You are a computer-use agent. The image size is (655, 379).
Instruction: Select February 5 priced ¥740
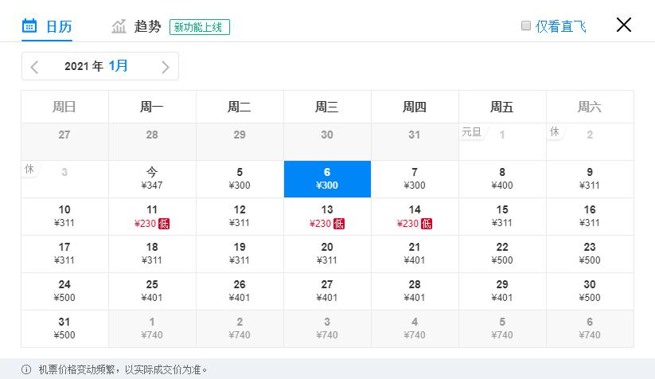(x=502, y=328)
